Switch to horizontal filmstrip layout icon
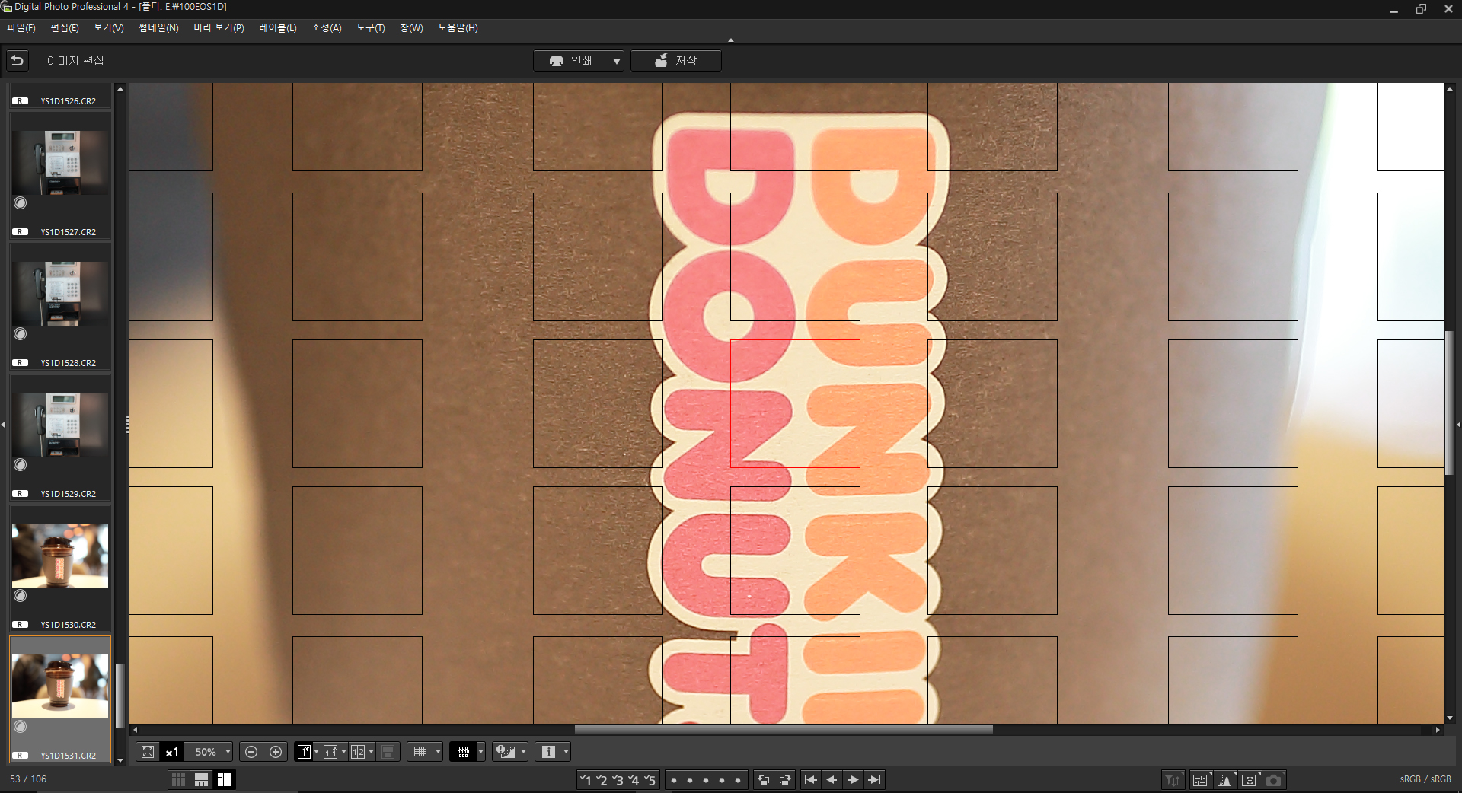 coord(201,779)
